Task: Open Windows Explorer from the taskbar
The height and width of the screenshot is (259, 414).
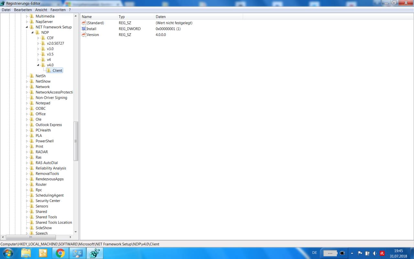Action: pos(26,253)
